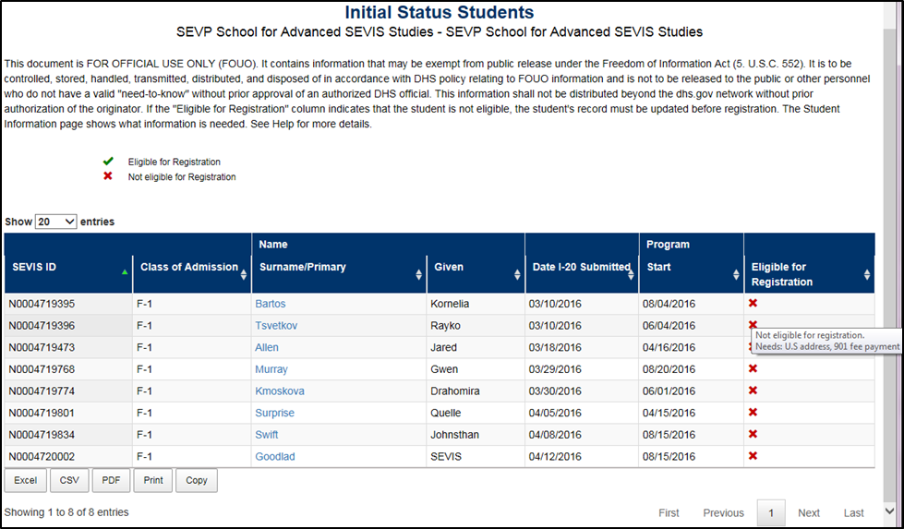Click the Print button

[x=153, y=481]
